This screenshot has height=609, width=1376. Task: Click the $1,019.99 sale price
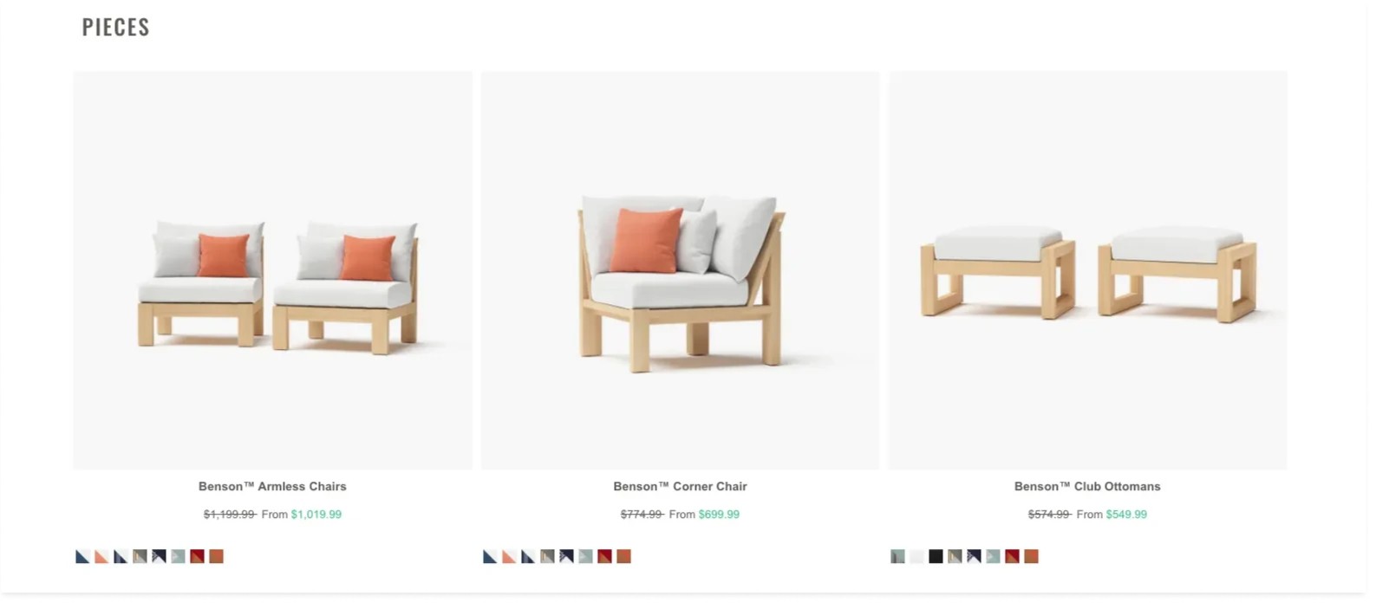(316, 515)
